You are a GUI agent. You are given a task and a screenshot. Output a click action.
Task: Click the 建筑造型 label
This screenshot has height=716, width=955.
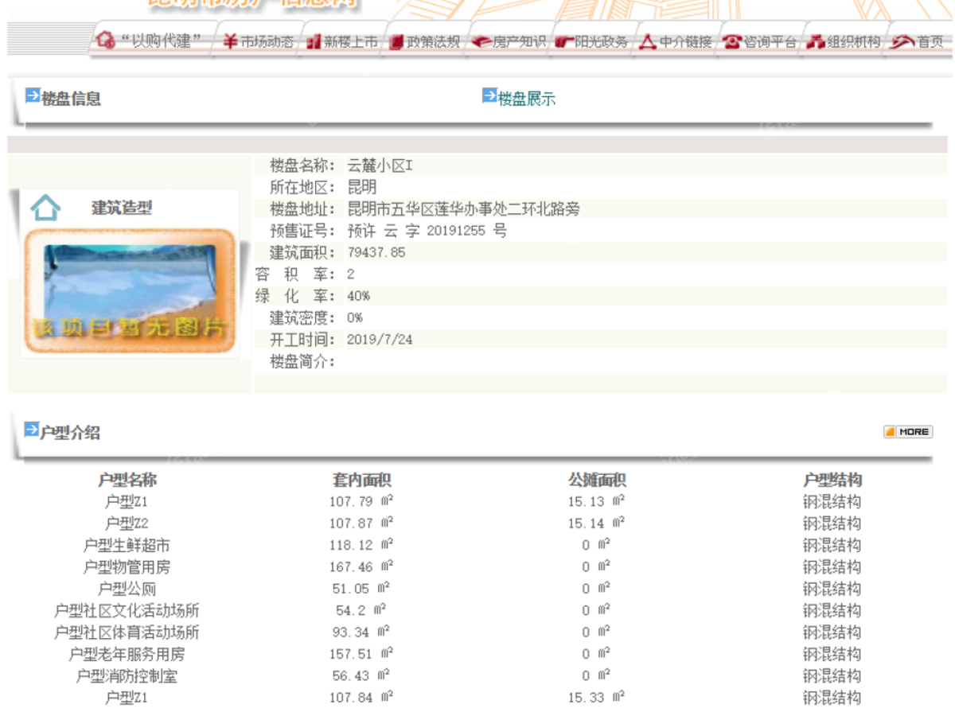tap(121, 208)
